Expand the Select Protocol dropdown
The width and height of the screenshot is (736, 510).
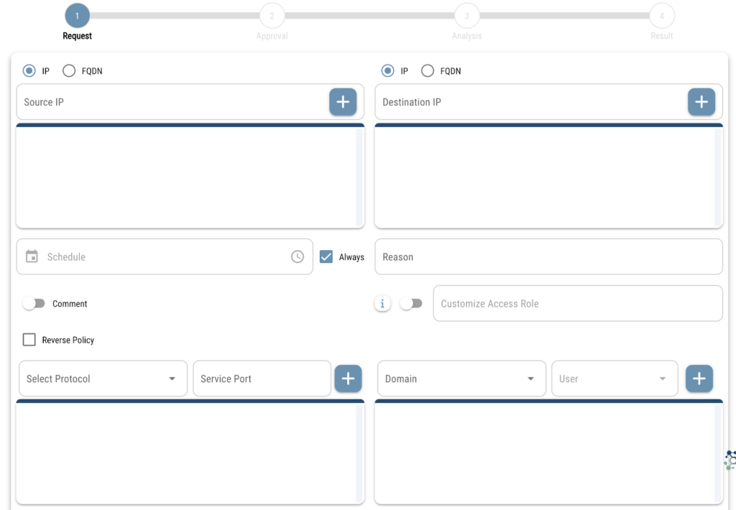tap(103, 379)
